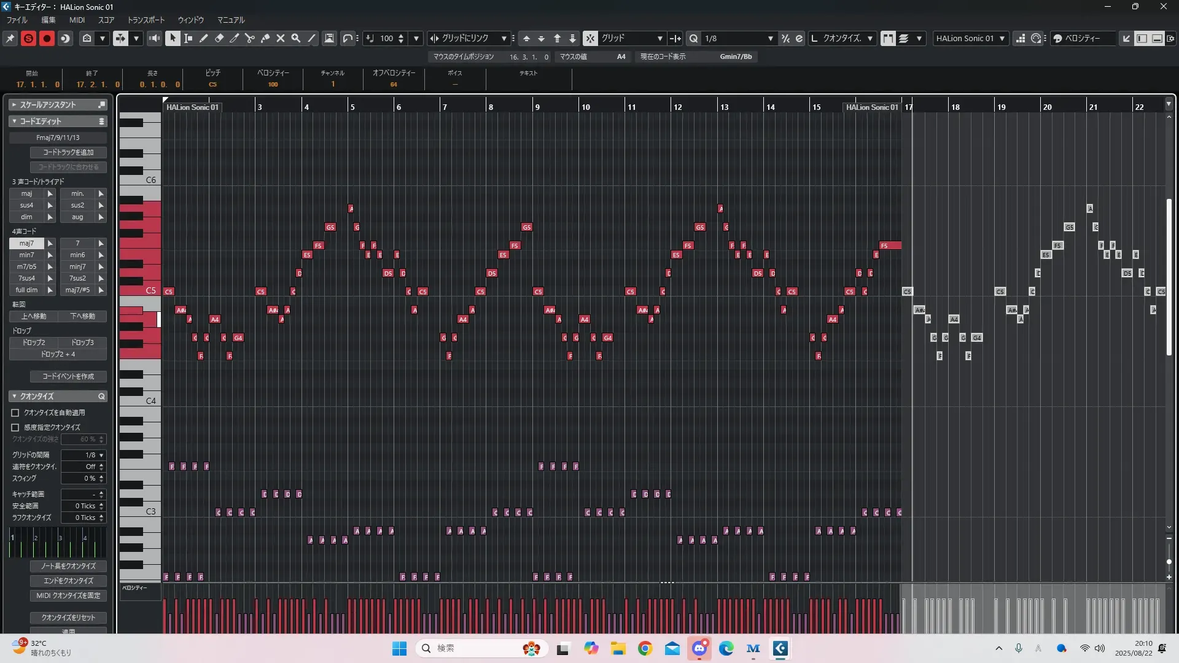Enable the sensitivity-based quantize checkbox
1179x663 pixels.
15,427
